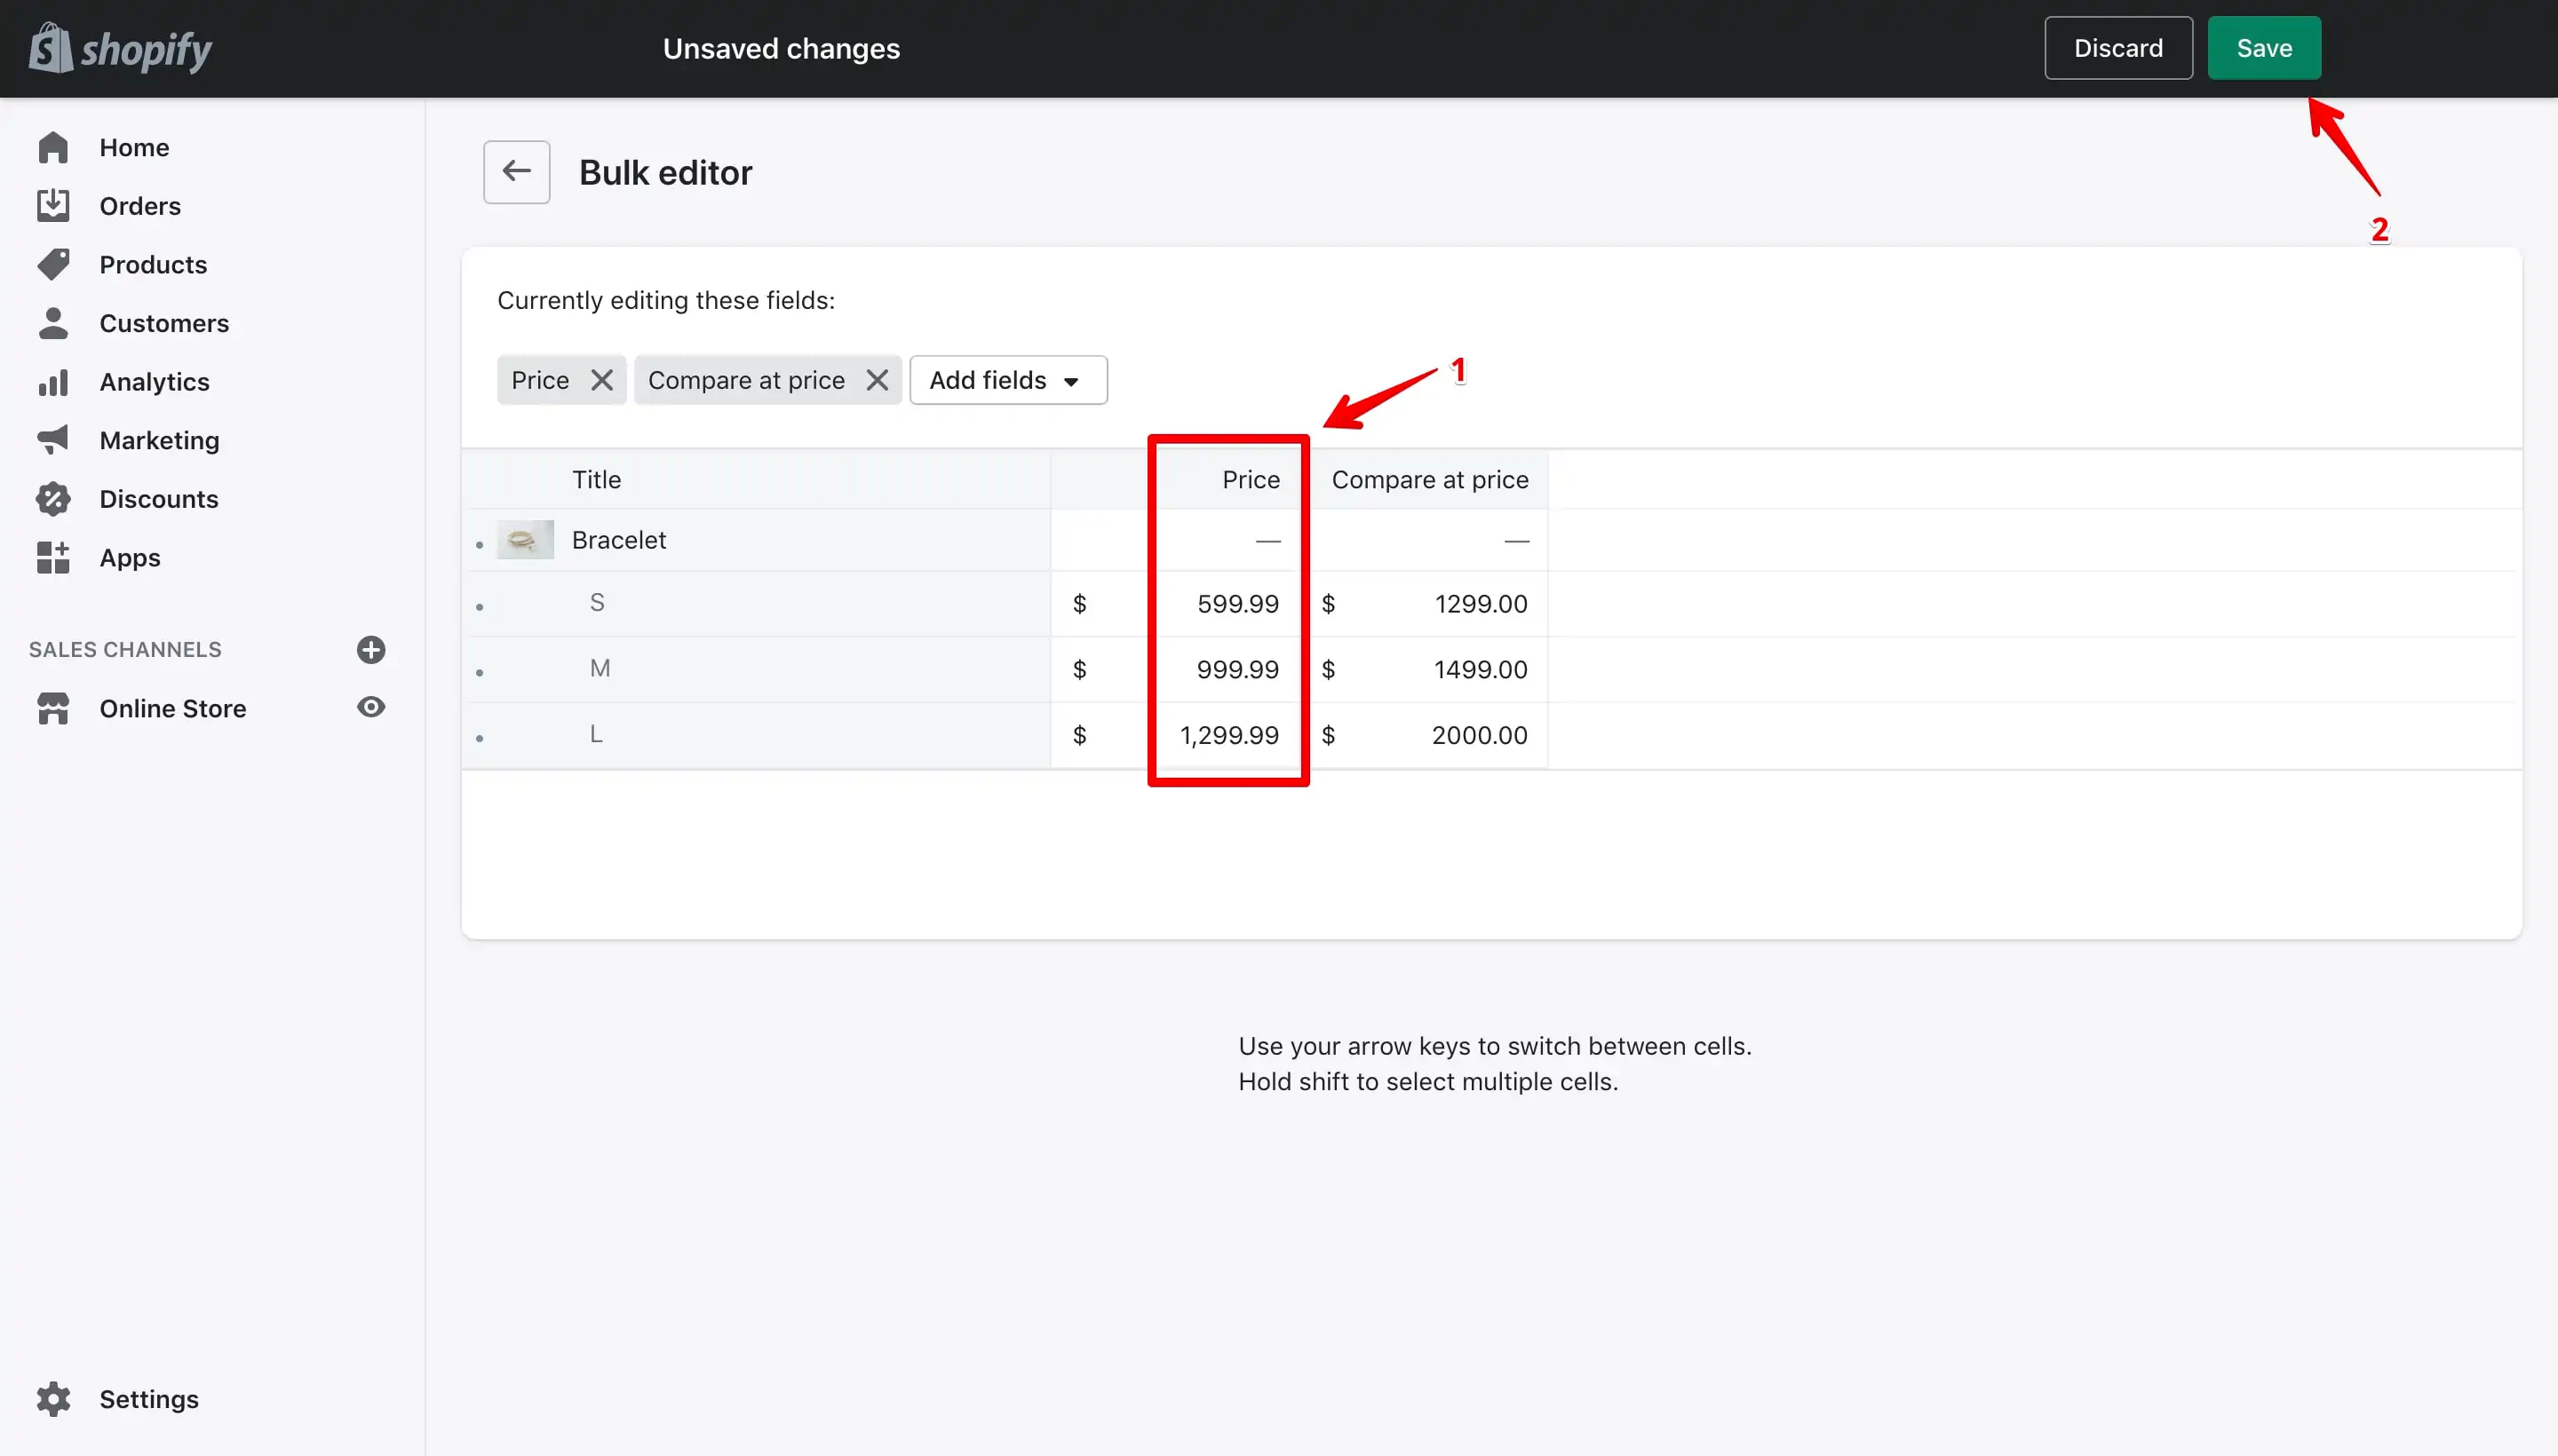Click the Customers person icon
Viewport: 2558px width, 1456px height.
(53, 323)
